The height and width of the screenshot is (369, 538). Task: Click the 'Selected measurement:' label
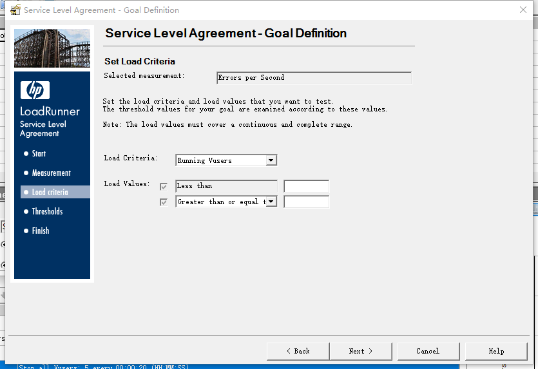coord(144,76)
